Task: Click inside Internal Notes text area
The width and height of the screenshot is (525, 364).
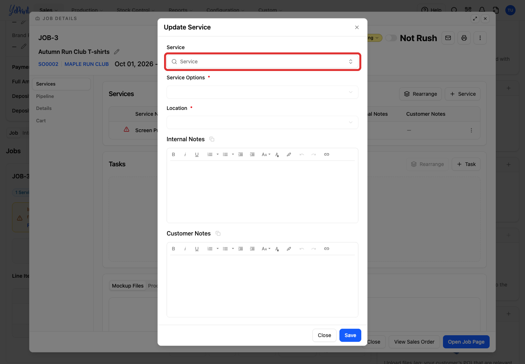Action: click(262, 191)
